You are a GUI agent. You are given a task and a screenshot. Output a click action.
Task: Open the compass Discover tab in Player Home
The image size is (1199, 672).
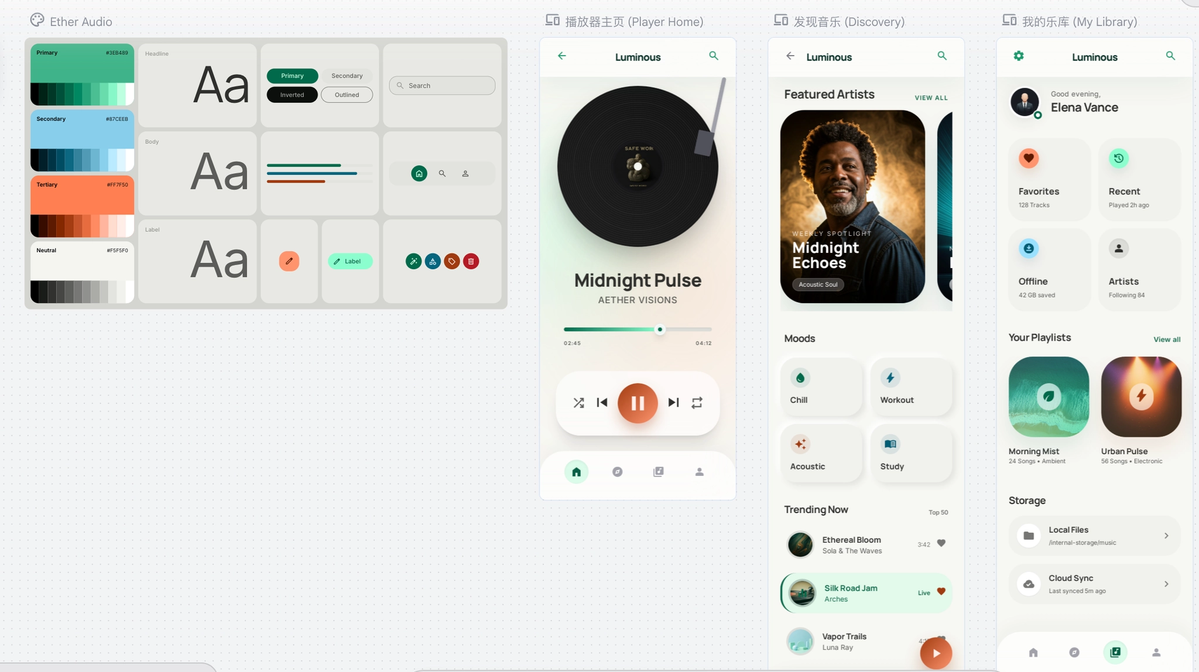click(x=617, y=472)
